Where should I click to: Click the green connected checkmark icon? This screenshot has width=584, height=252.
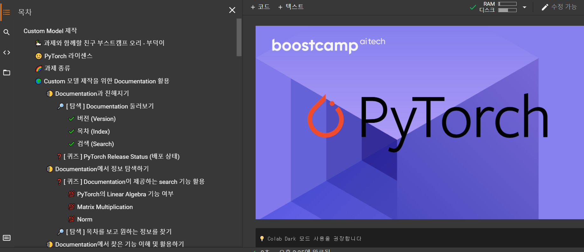click(473, 7)
